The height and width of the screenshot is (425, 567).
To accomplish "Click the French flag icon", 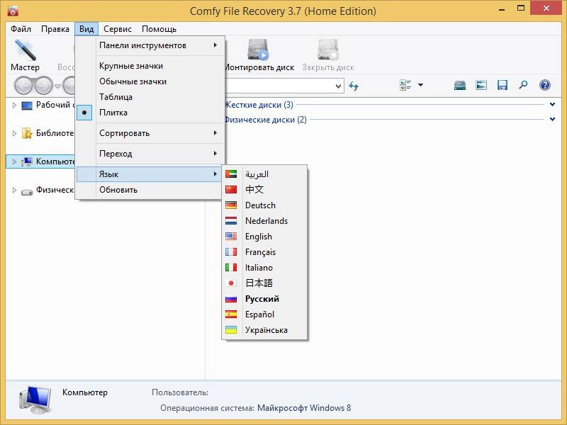I will [231, 252].
